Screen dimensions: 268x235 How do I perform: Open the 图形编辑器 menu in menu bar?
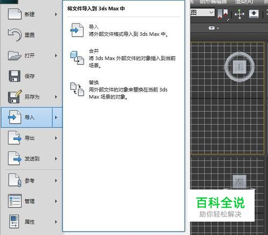[x=213, y=2]
